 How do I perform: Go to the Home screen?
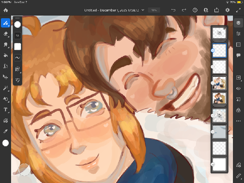[6, 10]
